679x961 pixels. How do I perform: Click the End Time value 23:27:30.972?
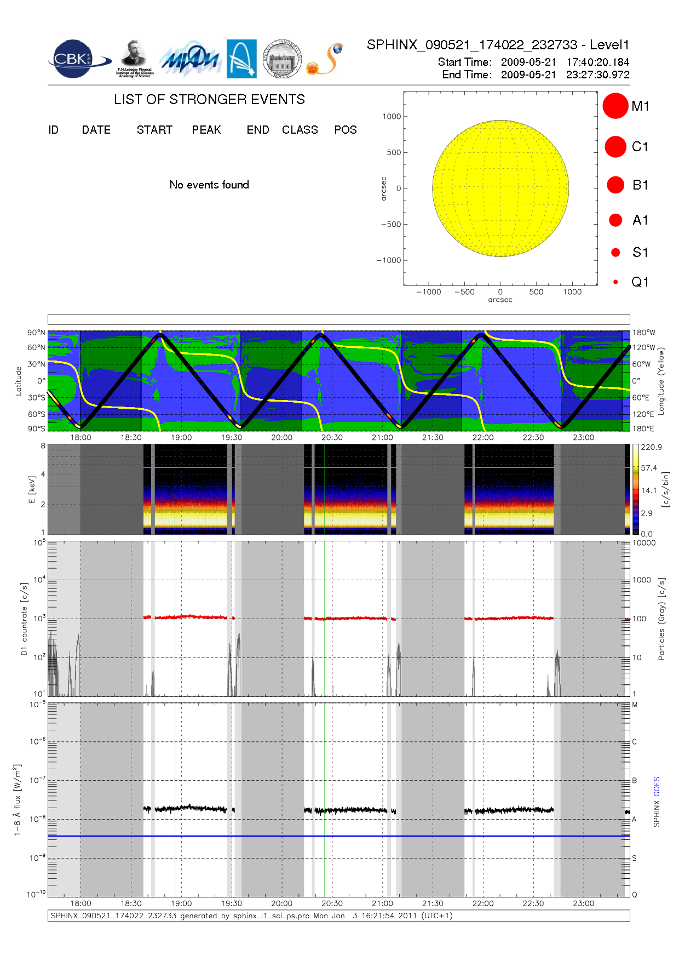597,75
